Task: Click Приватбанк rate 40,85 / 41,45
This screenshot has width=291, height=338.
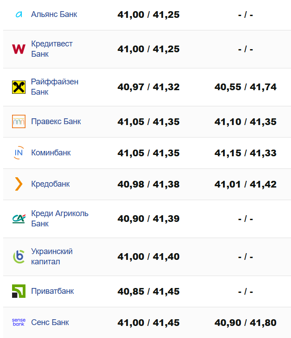Action: click(x=148, y=292)
